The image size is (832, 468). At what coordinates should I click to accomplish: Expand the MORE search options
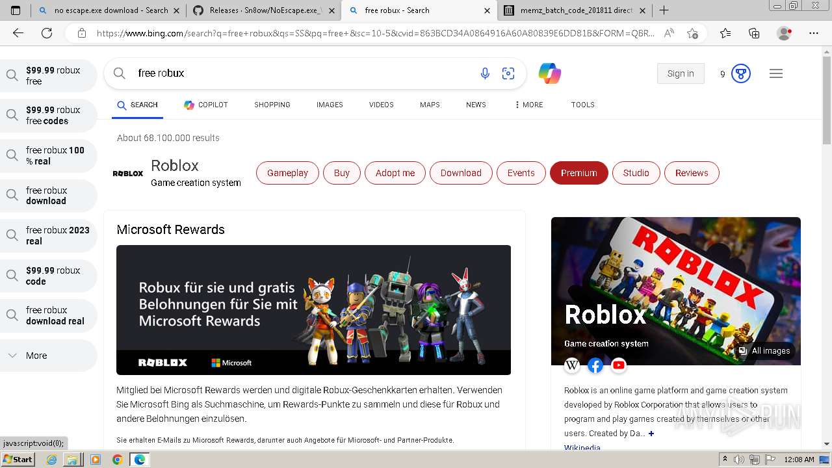click(x=528, y=105)
